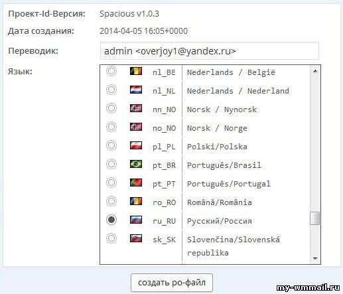The image size is (343, 294).
Task: Click the nl_BE locale code
Action: click(164, 72)
